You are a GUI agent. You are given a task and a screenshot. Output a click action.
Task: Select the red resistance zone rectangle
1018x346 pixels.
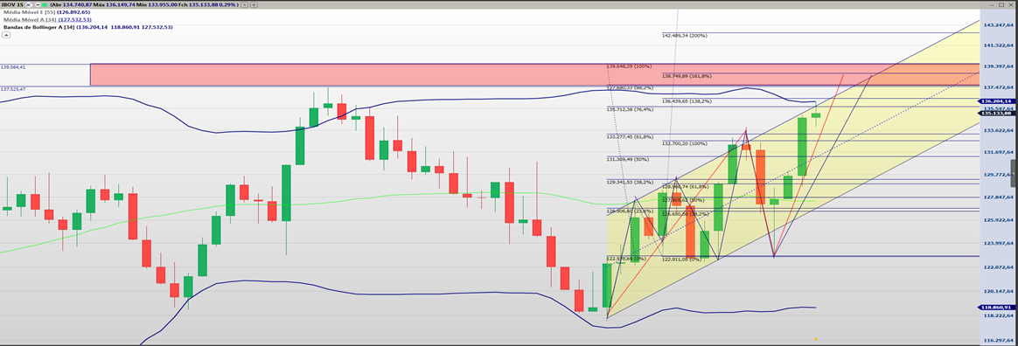(533, 74)
